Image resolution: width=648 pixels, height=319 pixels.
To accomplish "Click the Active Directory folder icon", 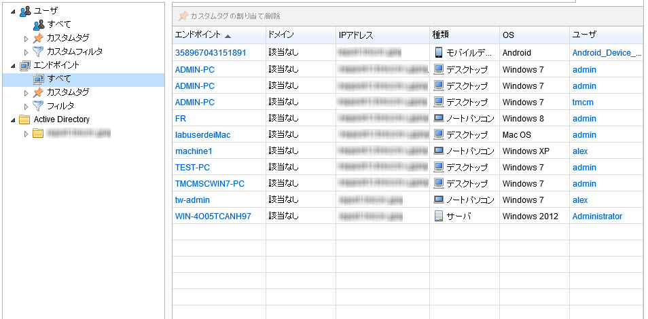I will [x=25, y=119].
